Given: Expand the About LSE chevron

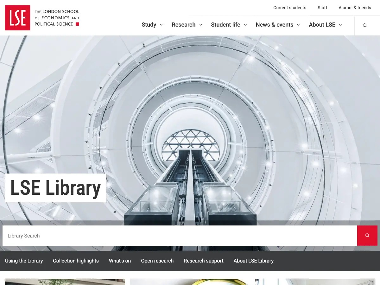Looking at the screenshot, I should pyautogui.click(x=340, y=25).
